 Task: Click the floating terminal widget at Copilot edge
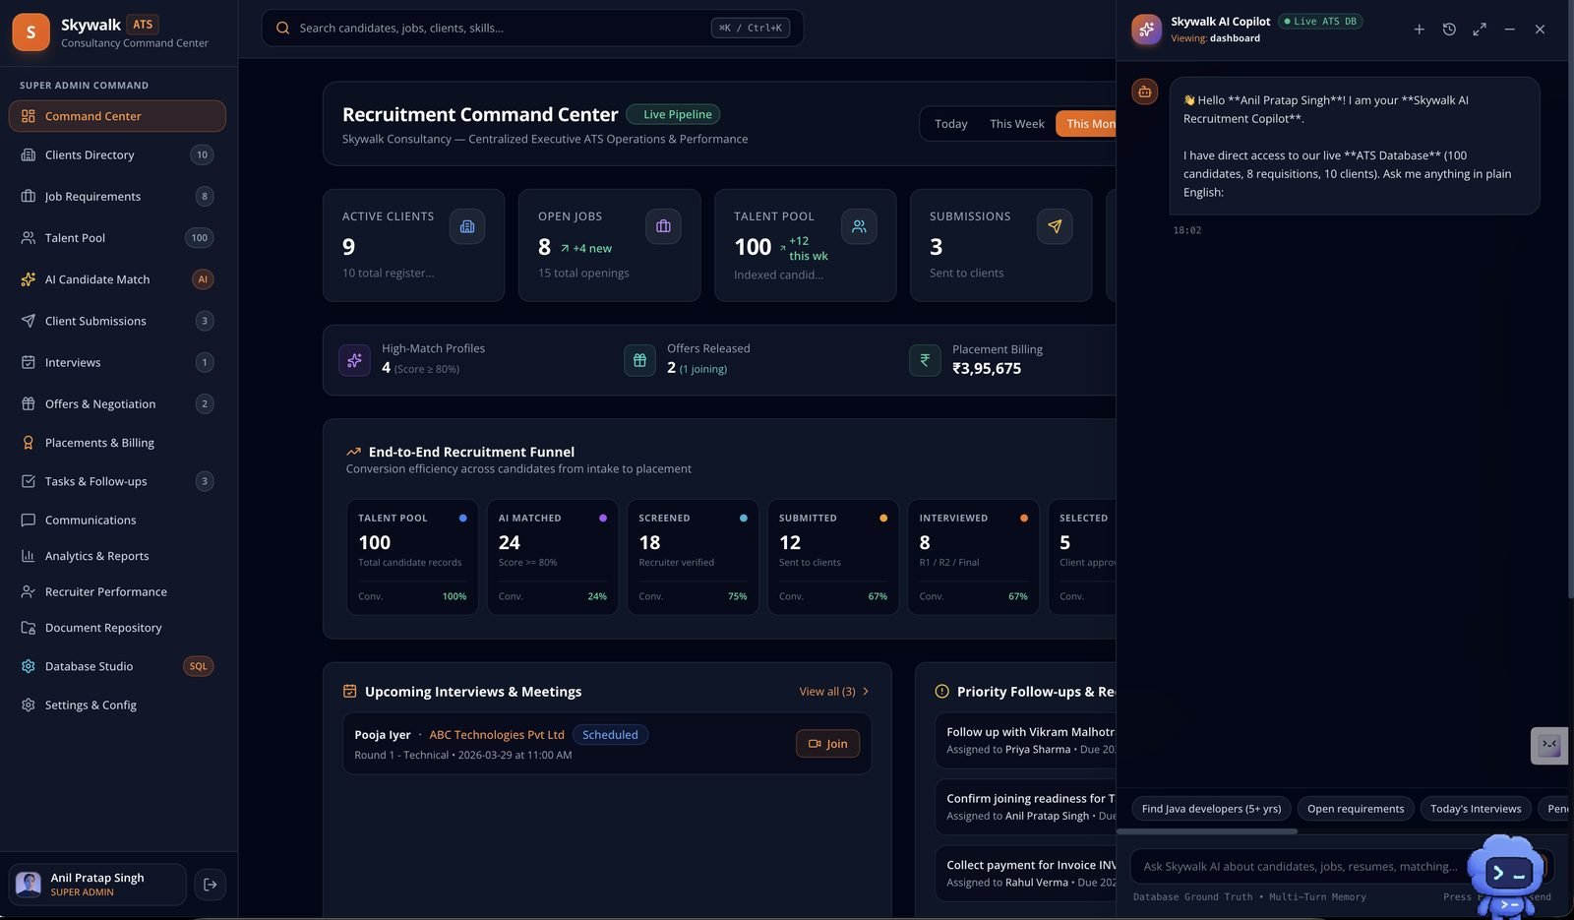1549,745
